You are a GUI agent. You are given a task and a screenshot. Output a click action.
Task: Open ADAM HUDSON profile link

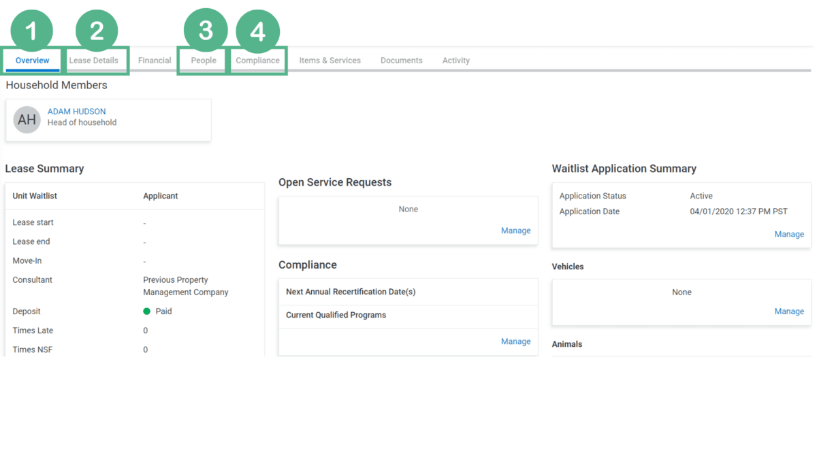pos(76,112)
